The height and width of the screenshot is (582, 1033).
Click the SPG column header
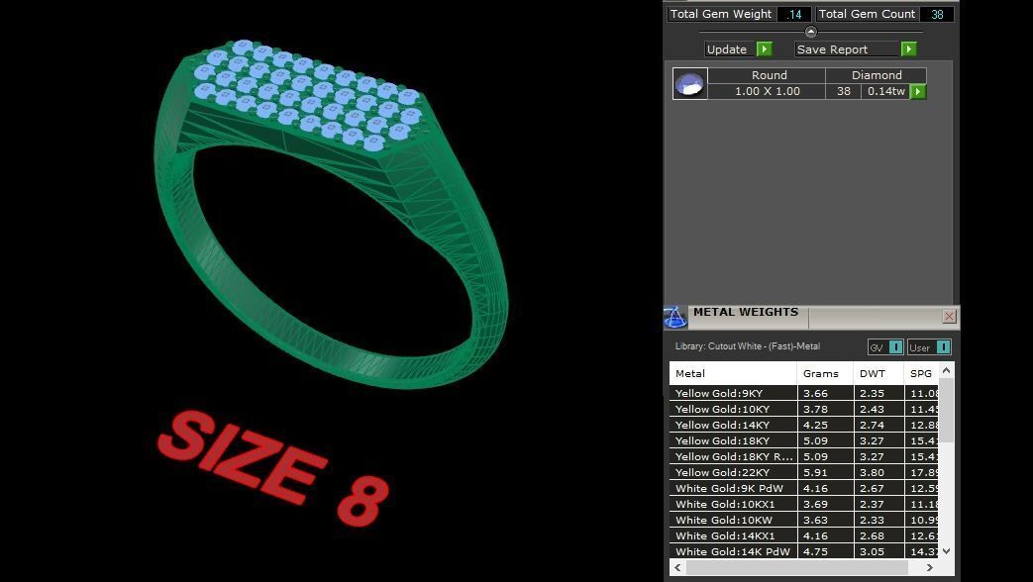pos(921,373)
